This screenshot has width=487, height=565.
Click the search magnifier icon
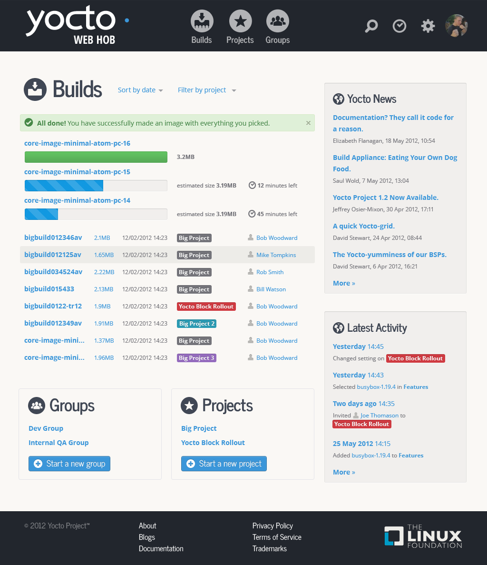tap(371, 26)
